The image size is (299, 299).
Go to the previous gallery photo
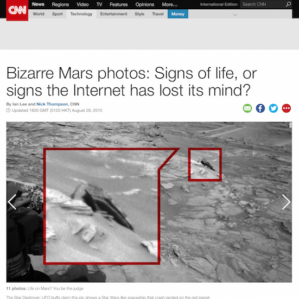click(12, 202)
